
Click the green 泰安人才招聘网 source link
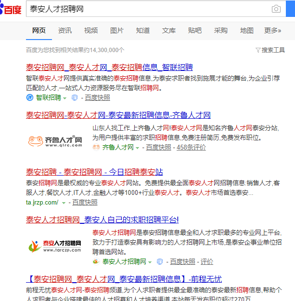pyautogui.click(x=124, y=261)
